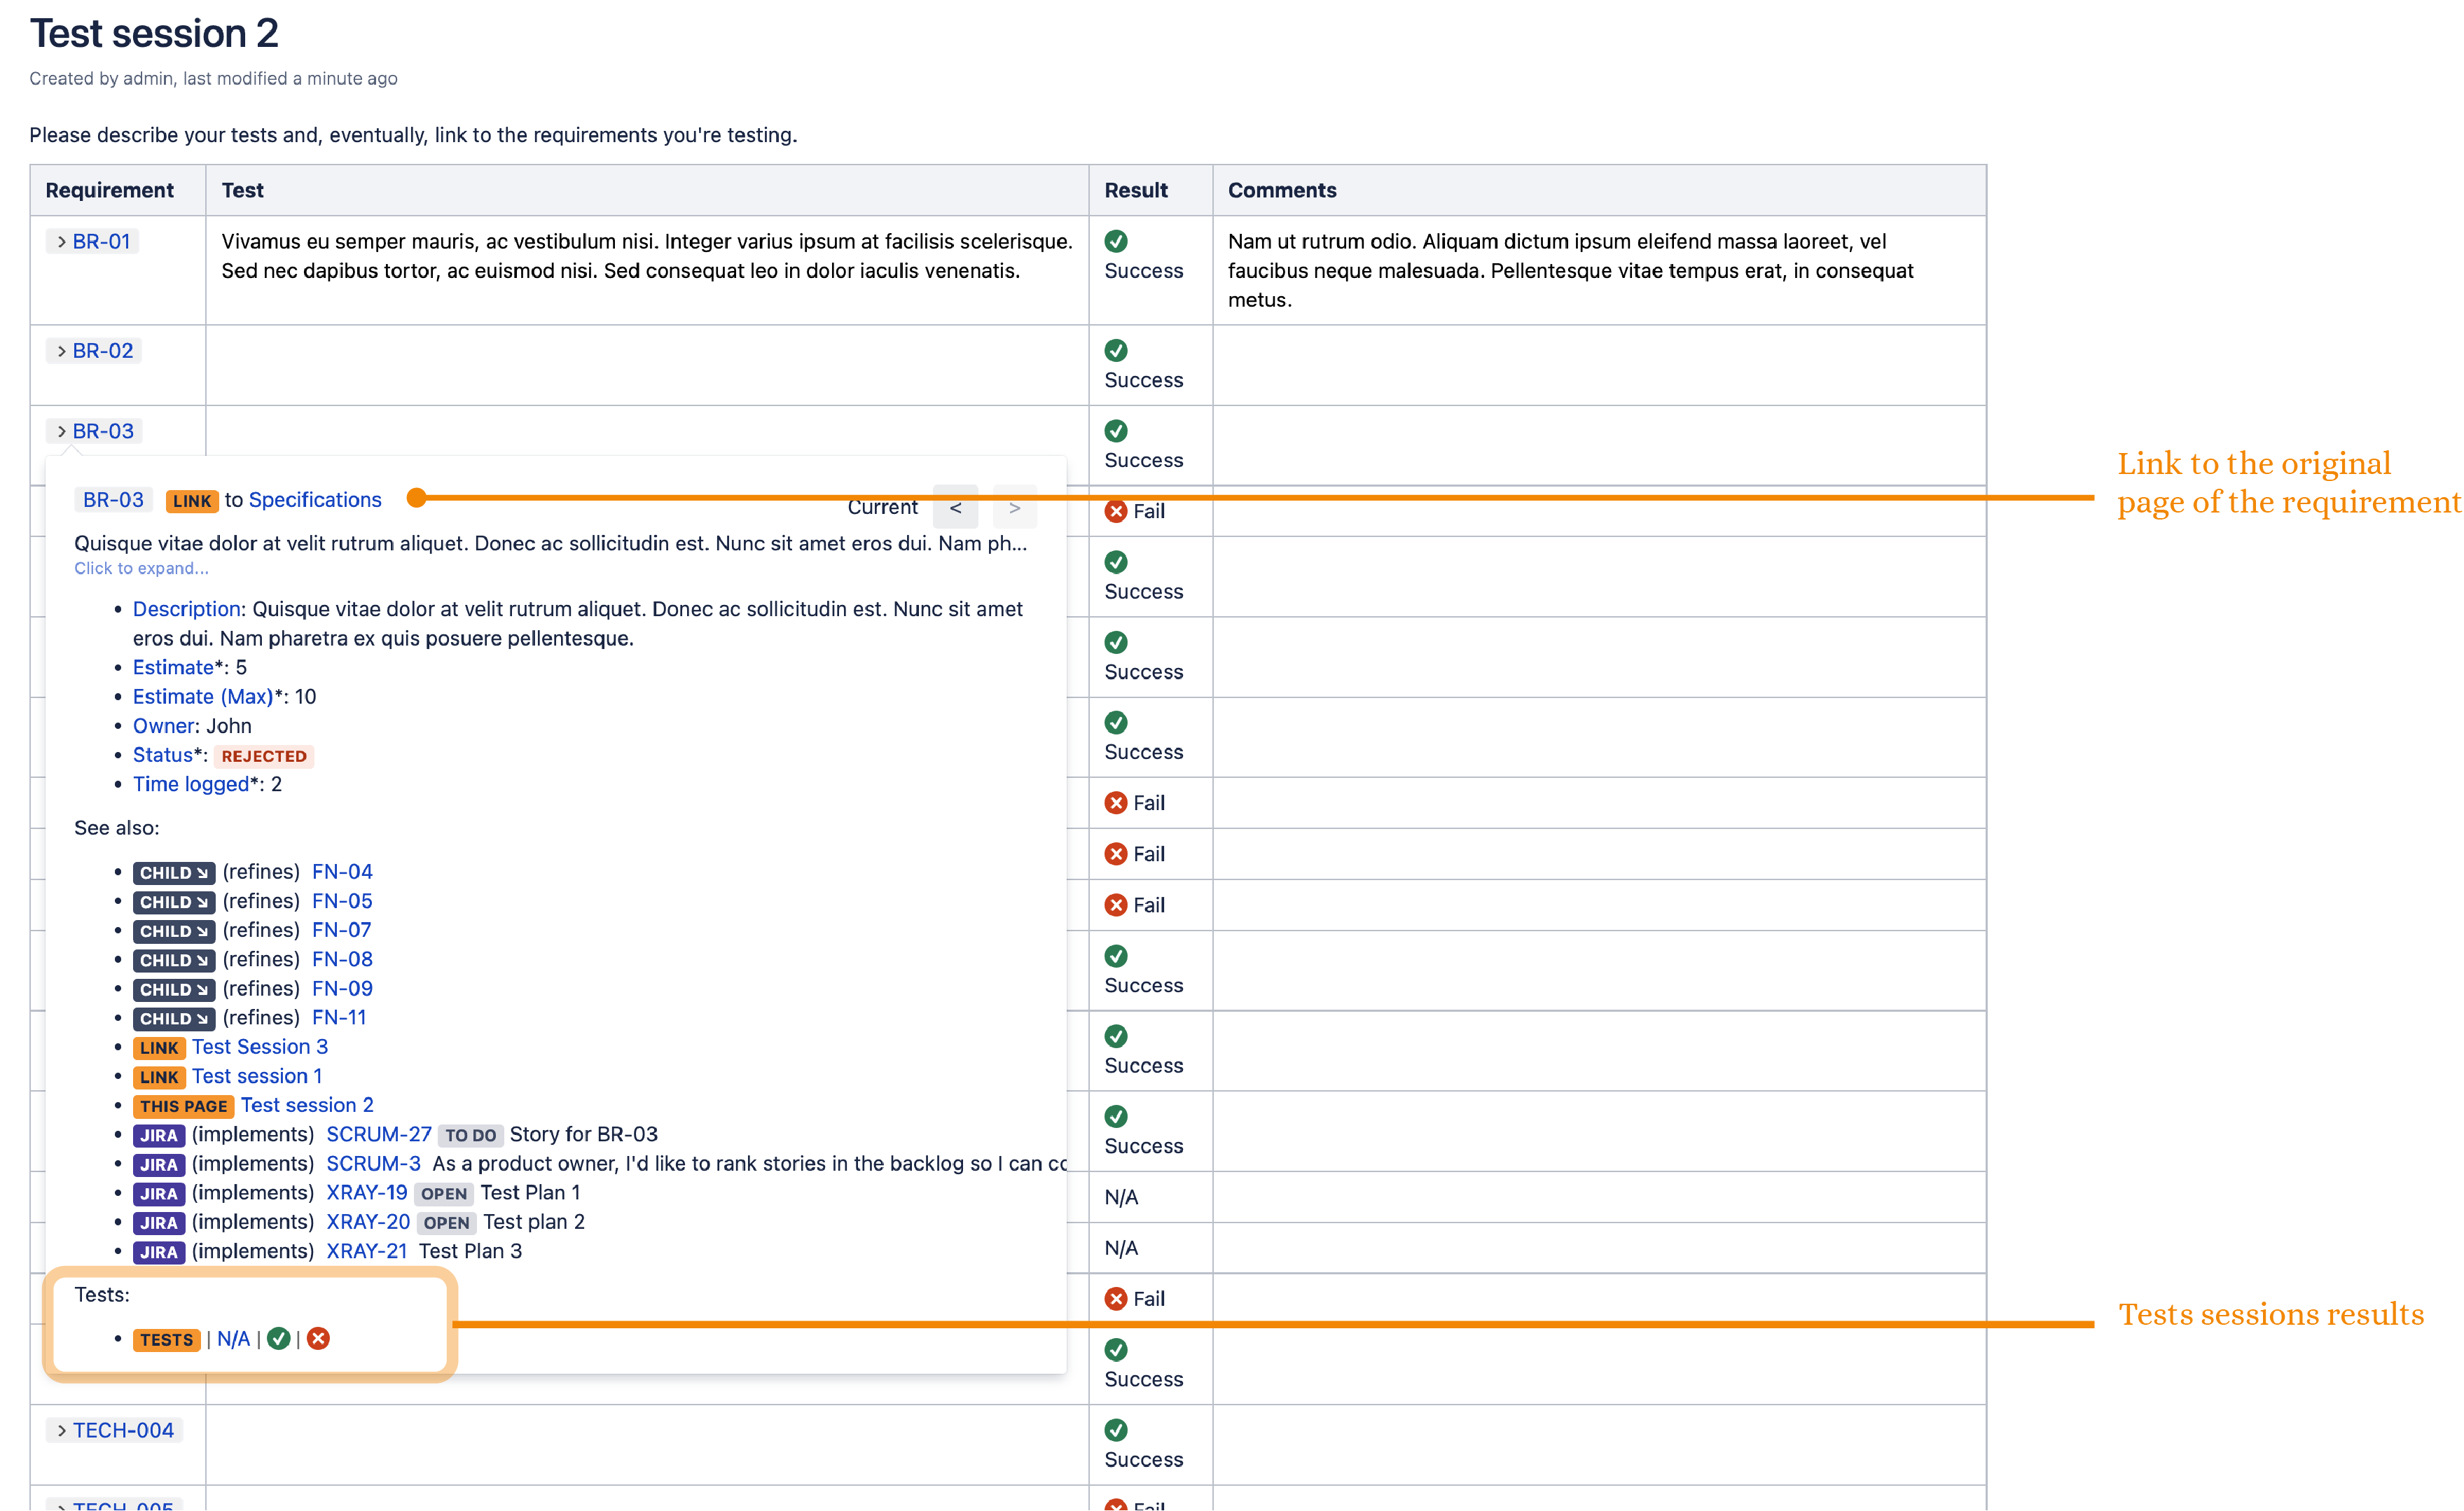Click the JIRA badge next to SCRUM-27
Screen dimensions: 2464x1511
158,1135
